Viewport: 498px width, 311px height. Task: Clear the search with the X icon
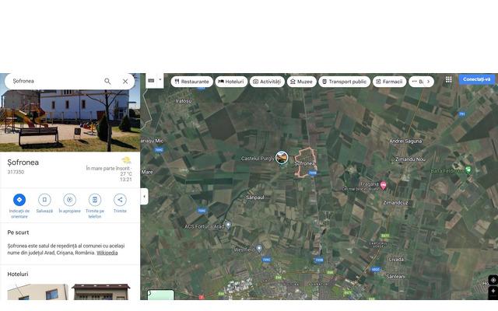click(125, 81)
